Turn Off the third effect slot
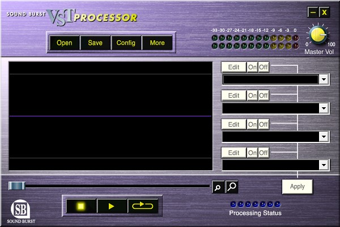The height and width of the screenshot is (227, 340). [x=263, y=124]
